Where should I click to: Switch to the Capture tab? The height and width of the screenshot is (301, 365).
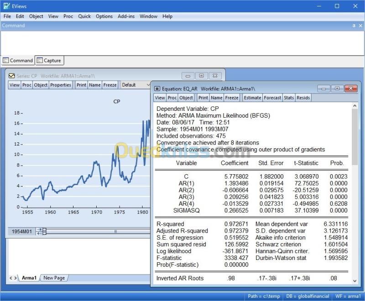[49, 61]
